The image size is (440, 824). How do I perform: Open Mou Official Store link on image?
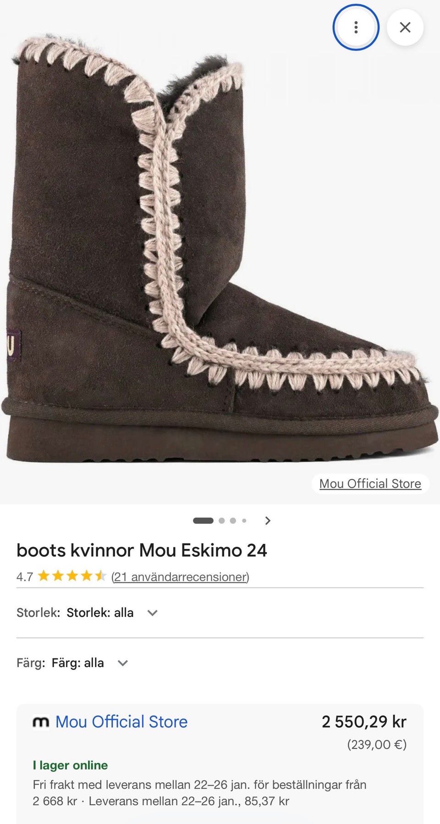370,484
